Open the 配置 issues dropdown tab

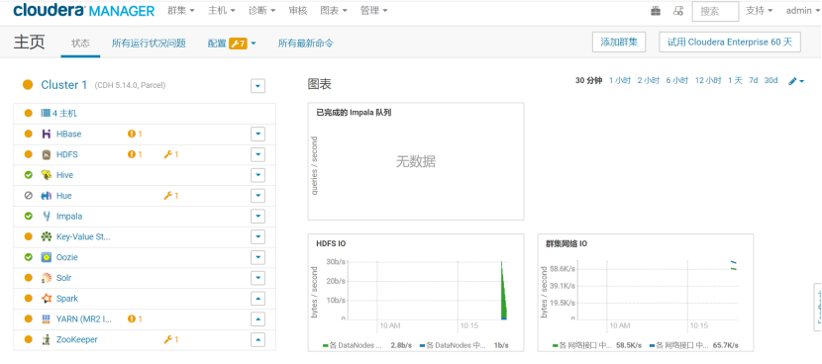(232, 44)
